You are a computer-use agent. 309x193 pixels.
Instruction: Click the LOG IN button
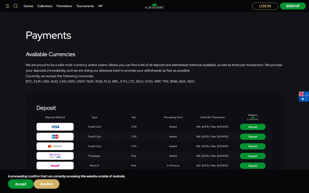click(265, 6)
